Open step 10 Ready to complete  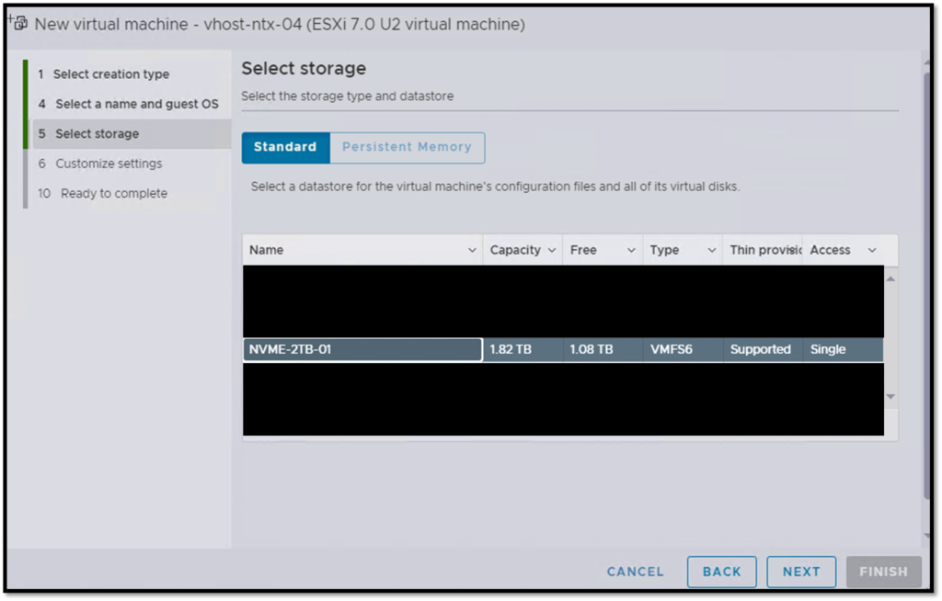point(113,193)
